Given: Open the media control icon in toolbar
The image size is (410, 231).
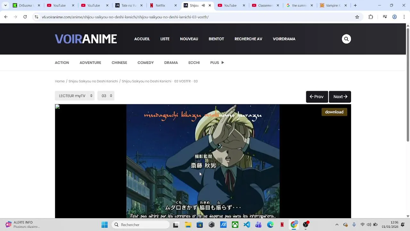Looking at the screenshot, I should (385, 17).
